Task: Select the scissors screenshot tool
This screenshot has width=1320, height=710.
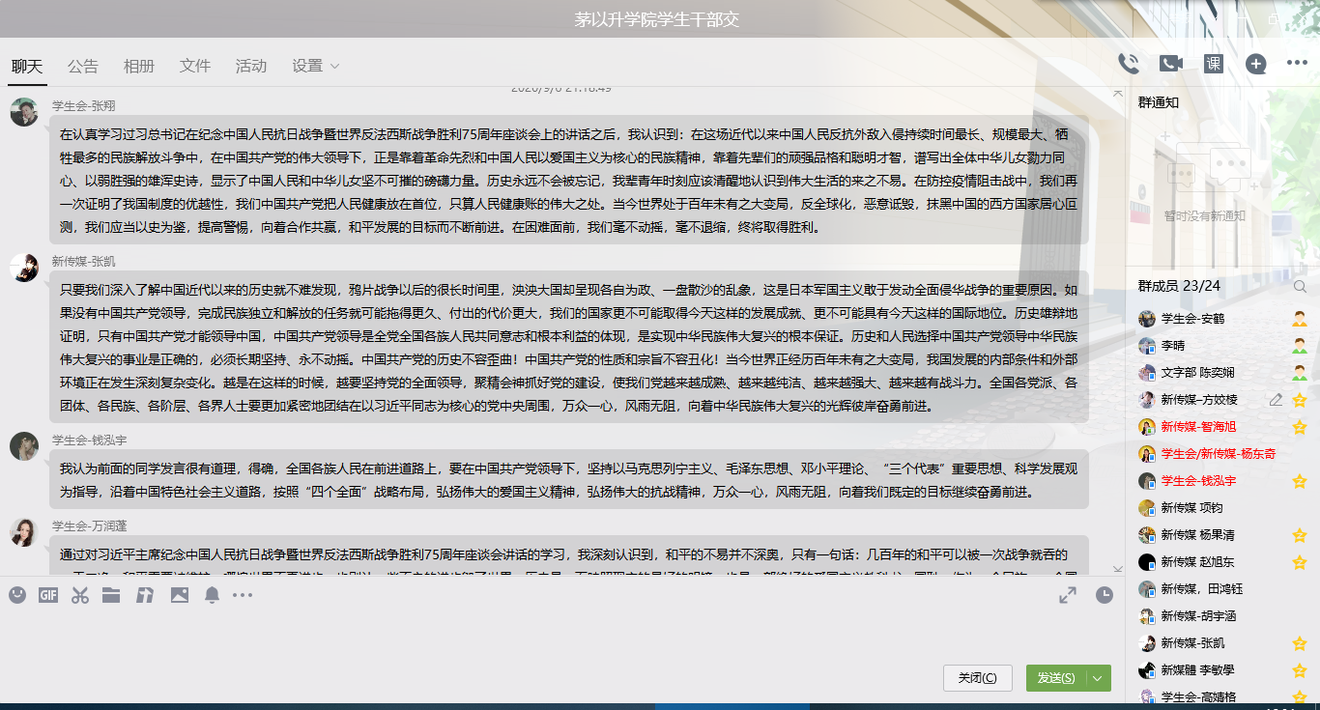Action: coord(79,595)
